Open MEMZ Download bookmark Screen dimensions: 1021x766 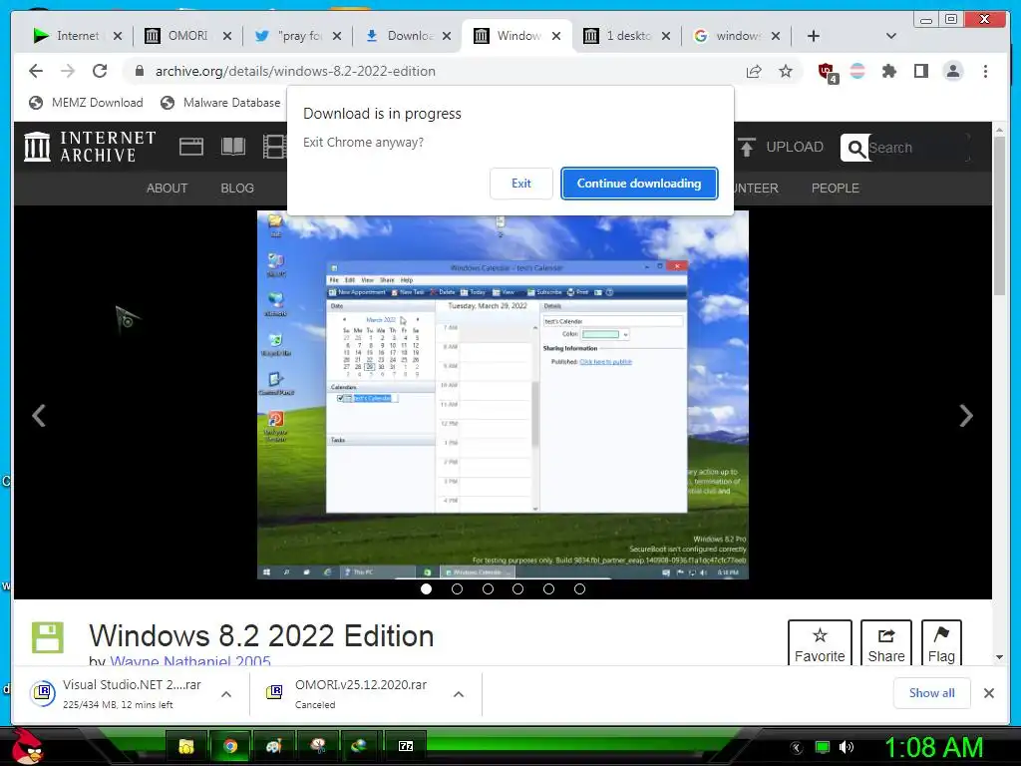click(x=86, y=103)
